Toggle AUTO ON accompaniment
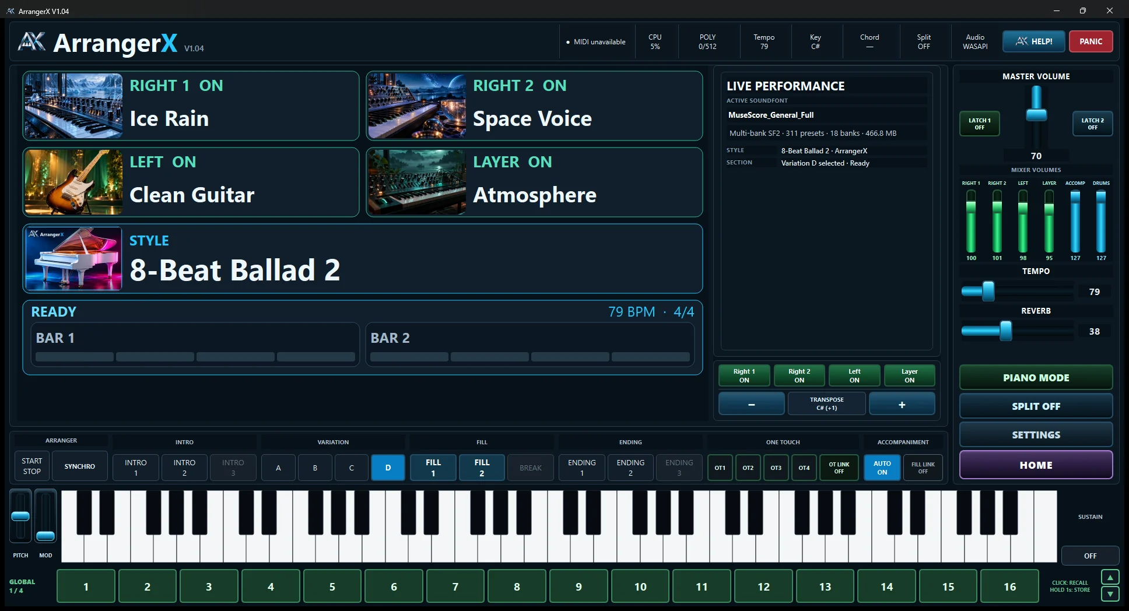The image size is (1129, 611). tap(882, 467)
